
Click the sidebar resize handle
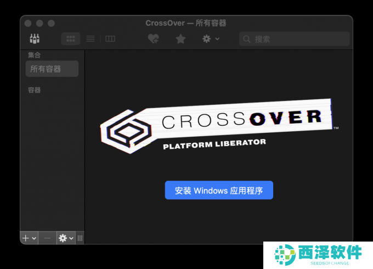tap(80, 238)
